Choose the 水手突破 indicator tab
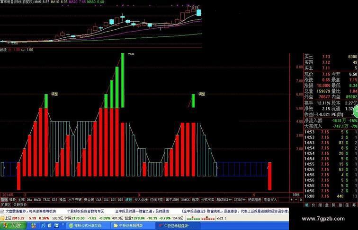Viewport: 358px width, 230px height. point(75,200)
